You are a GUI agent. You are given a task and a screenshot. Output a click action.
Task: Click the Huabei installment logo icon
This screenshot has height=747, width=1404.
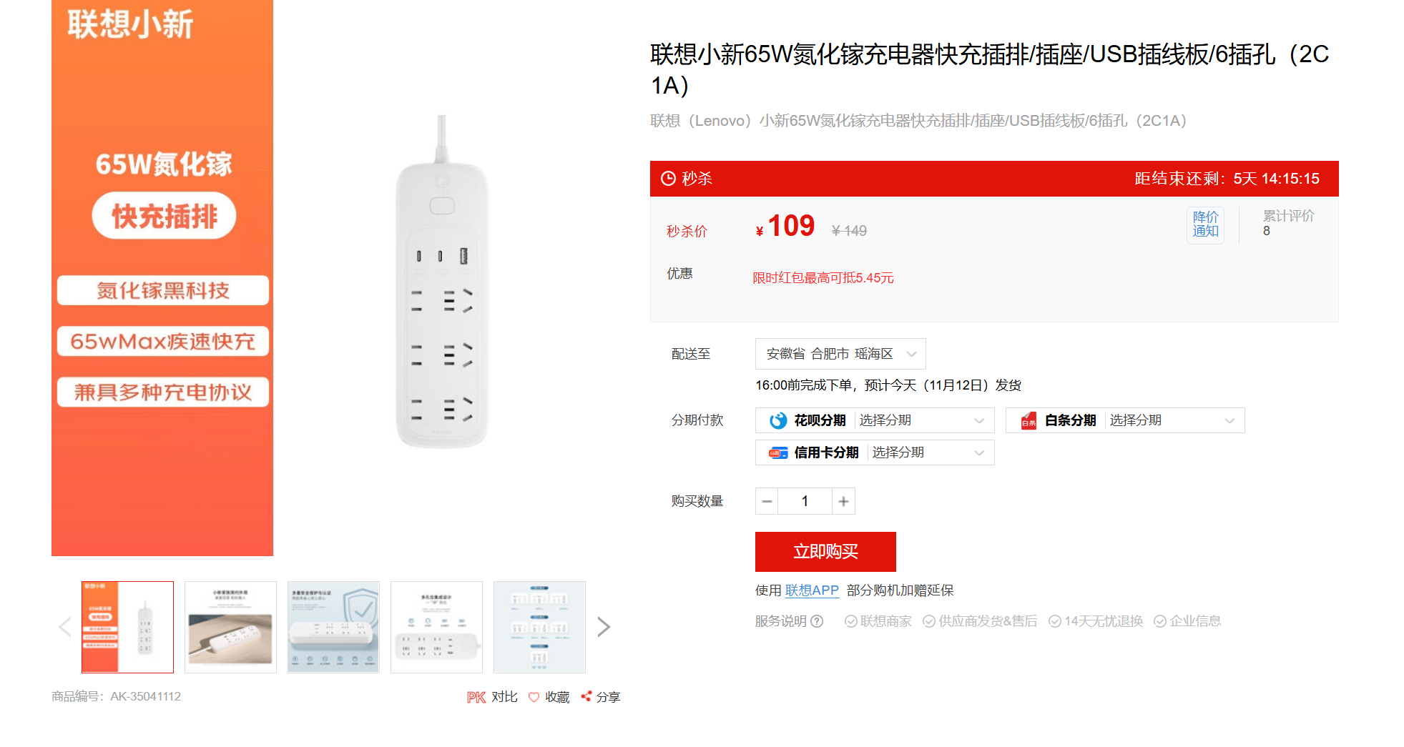pos(778,420)
